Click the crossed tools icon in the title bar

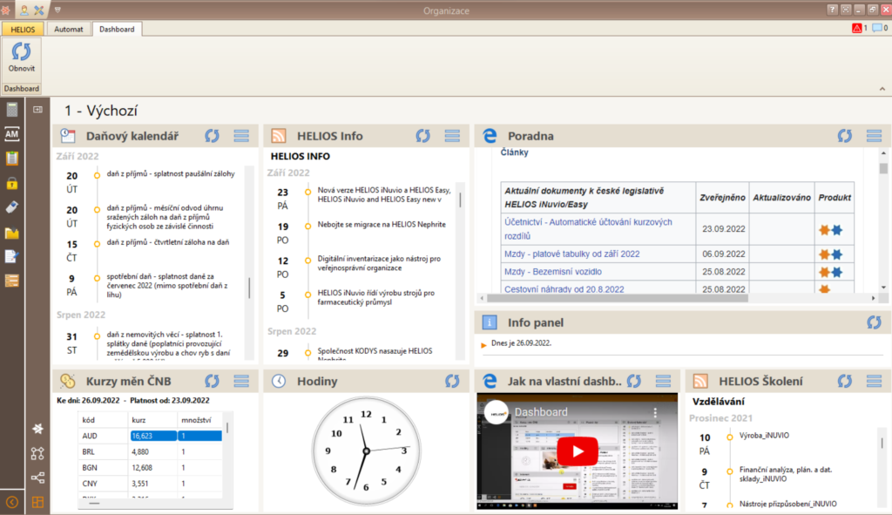[38, 10]
